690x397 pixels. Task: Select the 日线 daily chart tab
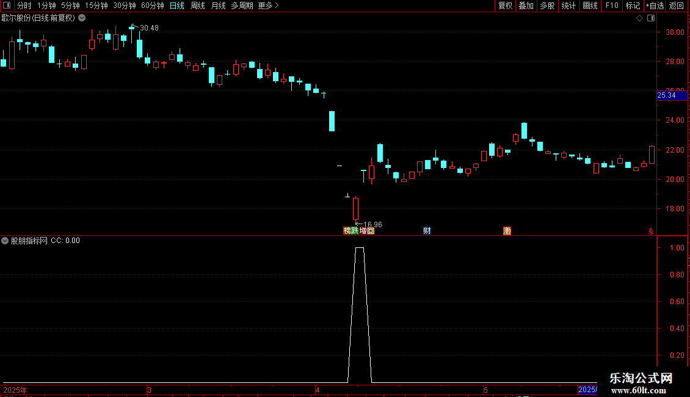click(x=177, y=5)
